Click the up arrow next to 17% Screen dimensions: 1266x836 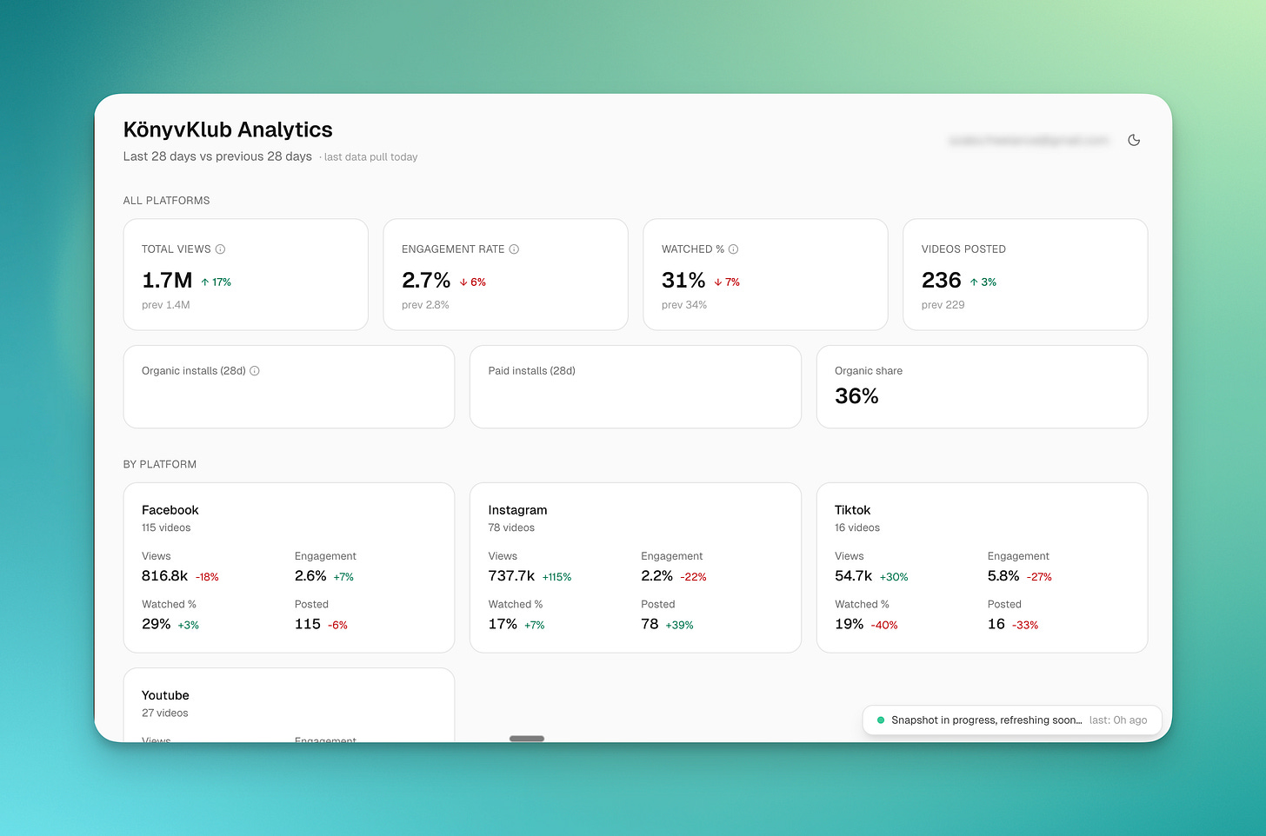tap(205, 282)
